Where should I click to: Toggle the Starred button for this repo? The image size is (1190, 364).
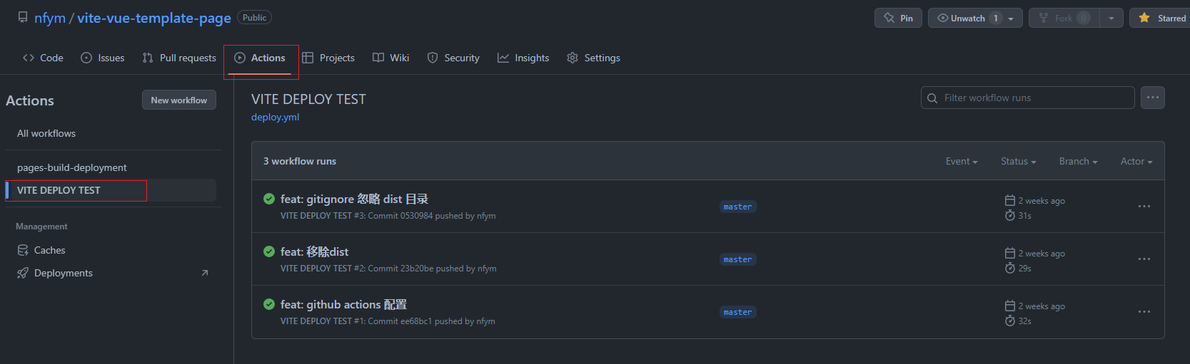[1161, 18]
